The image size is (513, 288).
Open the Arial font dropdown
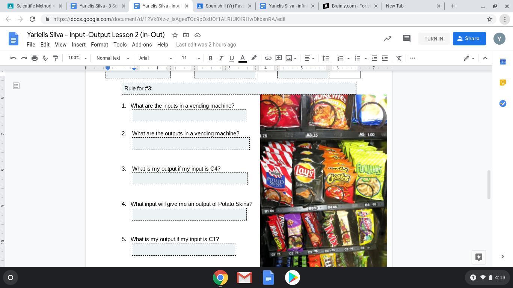click(x=155, y=58)
